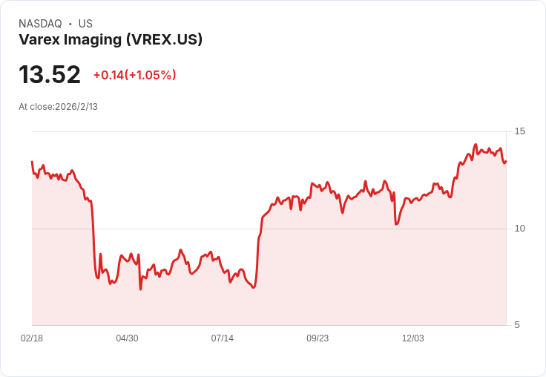546x377 pixels.
Task: Click the chart line's rightmost end point
Action: [506, 161]
